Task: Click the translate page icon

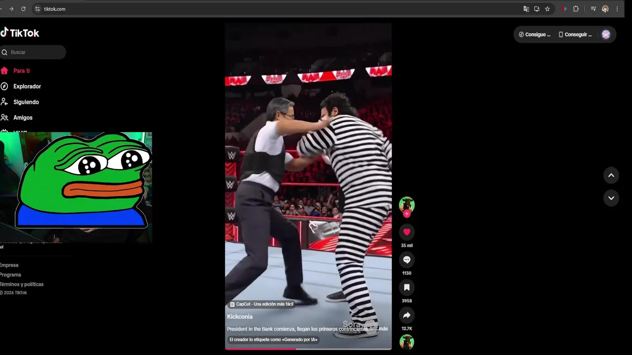Action: click(526, 9)
